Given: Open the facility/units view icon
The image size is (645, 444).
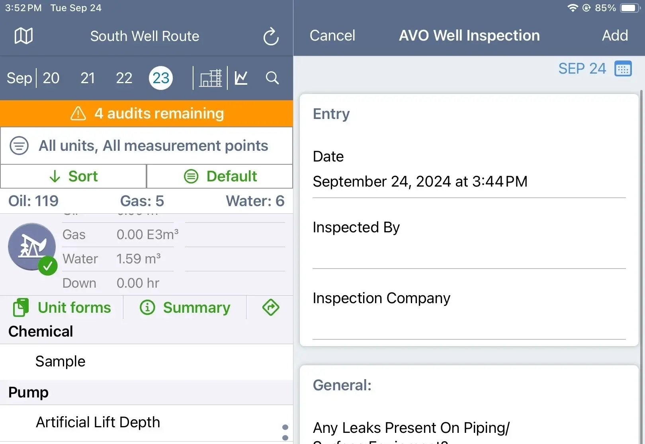Looking at the screenshot, I should click(x=211, y=78).
